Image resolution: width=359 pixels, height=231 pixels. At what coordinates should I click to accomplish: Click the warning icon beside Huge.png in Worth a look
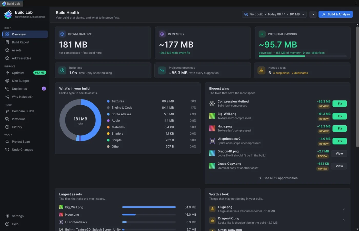[212, 209]
